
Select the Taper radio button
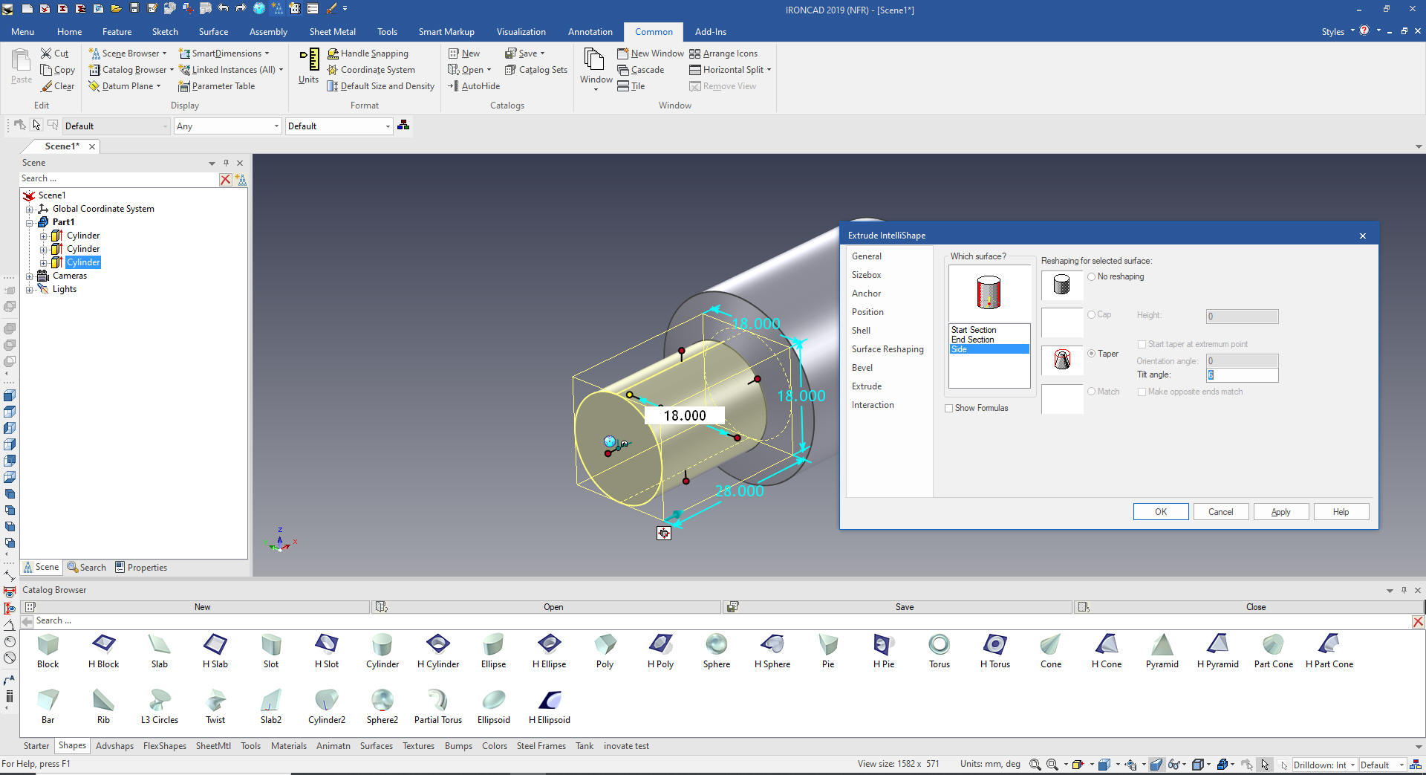point(1092,354)
